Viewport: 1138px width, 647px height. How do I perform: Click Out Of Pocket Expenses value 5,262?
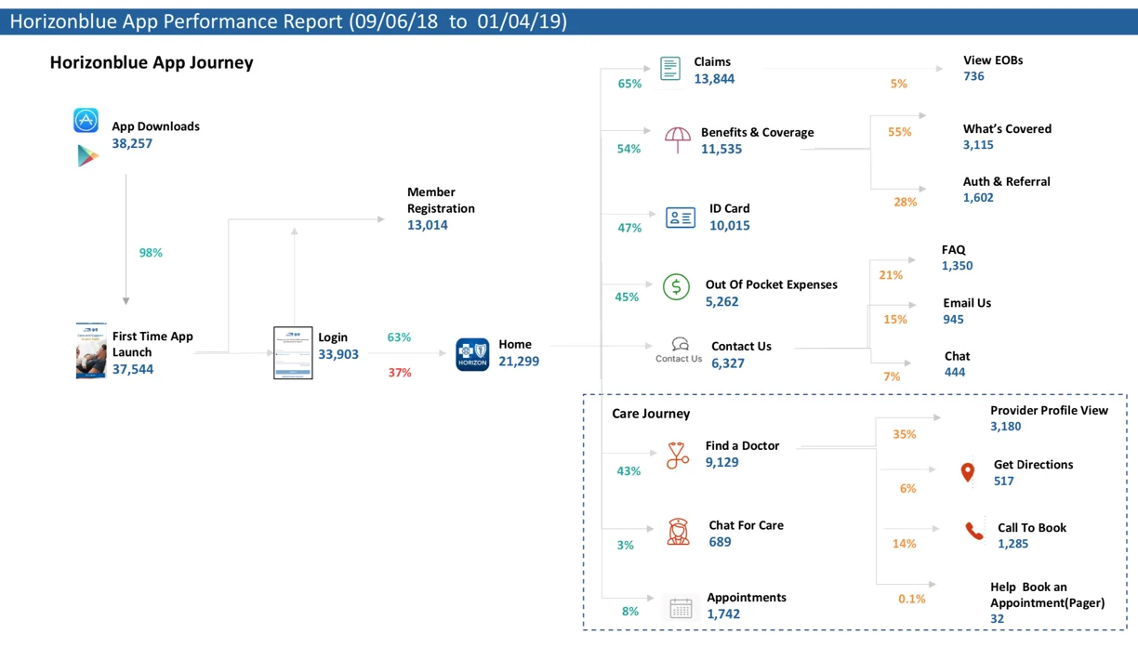coord(722,302)
